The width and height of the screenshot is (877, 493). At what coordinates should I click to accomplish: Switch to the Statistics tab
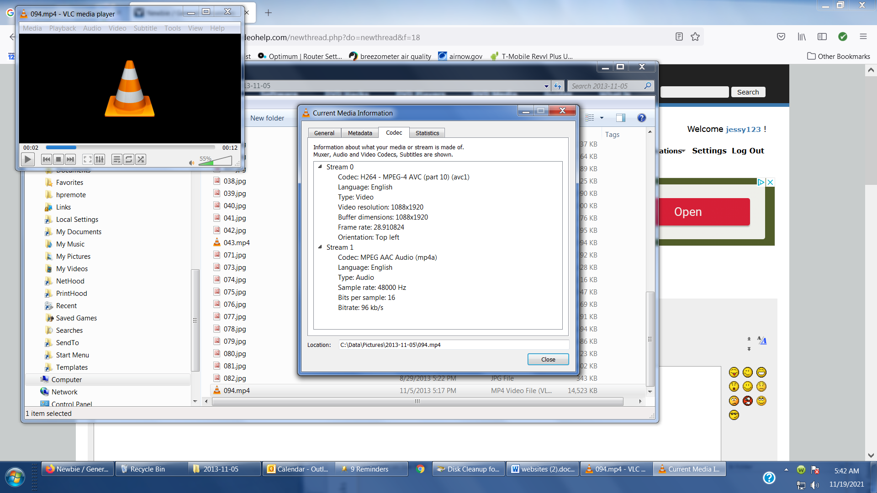[x=427, y=133]
